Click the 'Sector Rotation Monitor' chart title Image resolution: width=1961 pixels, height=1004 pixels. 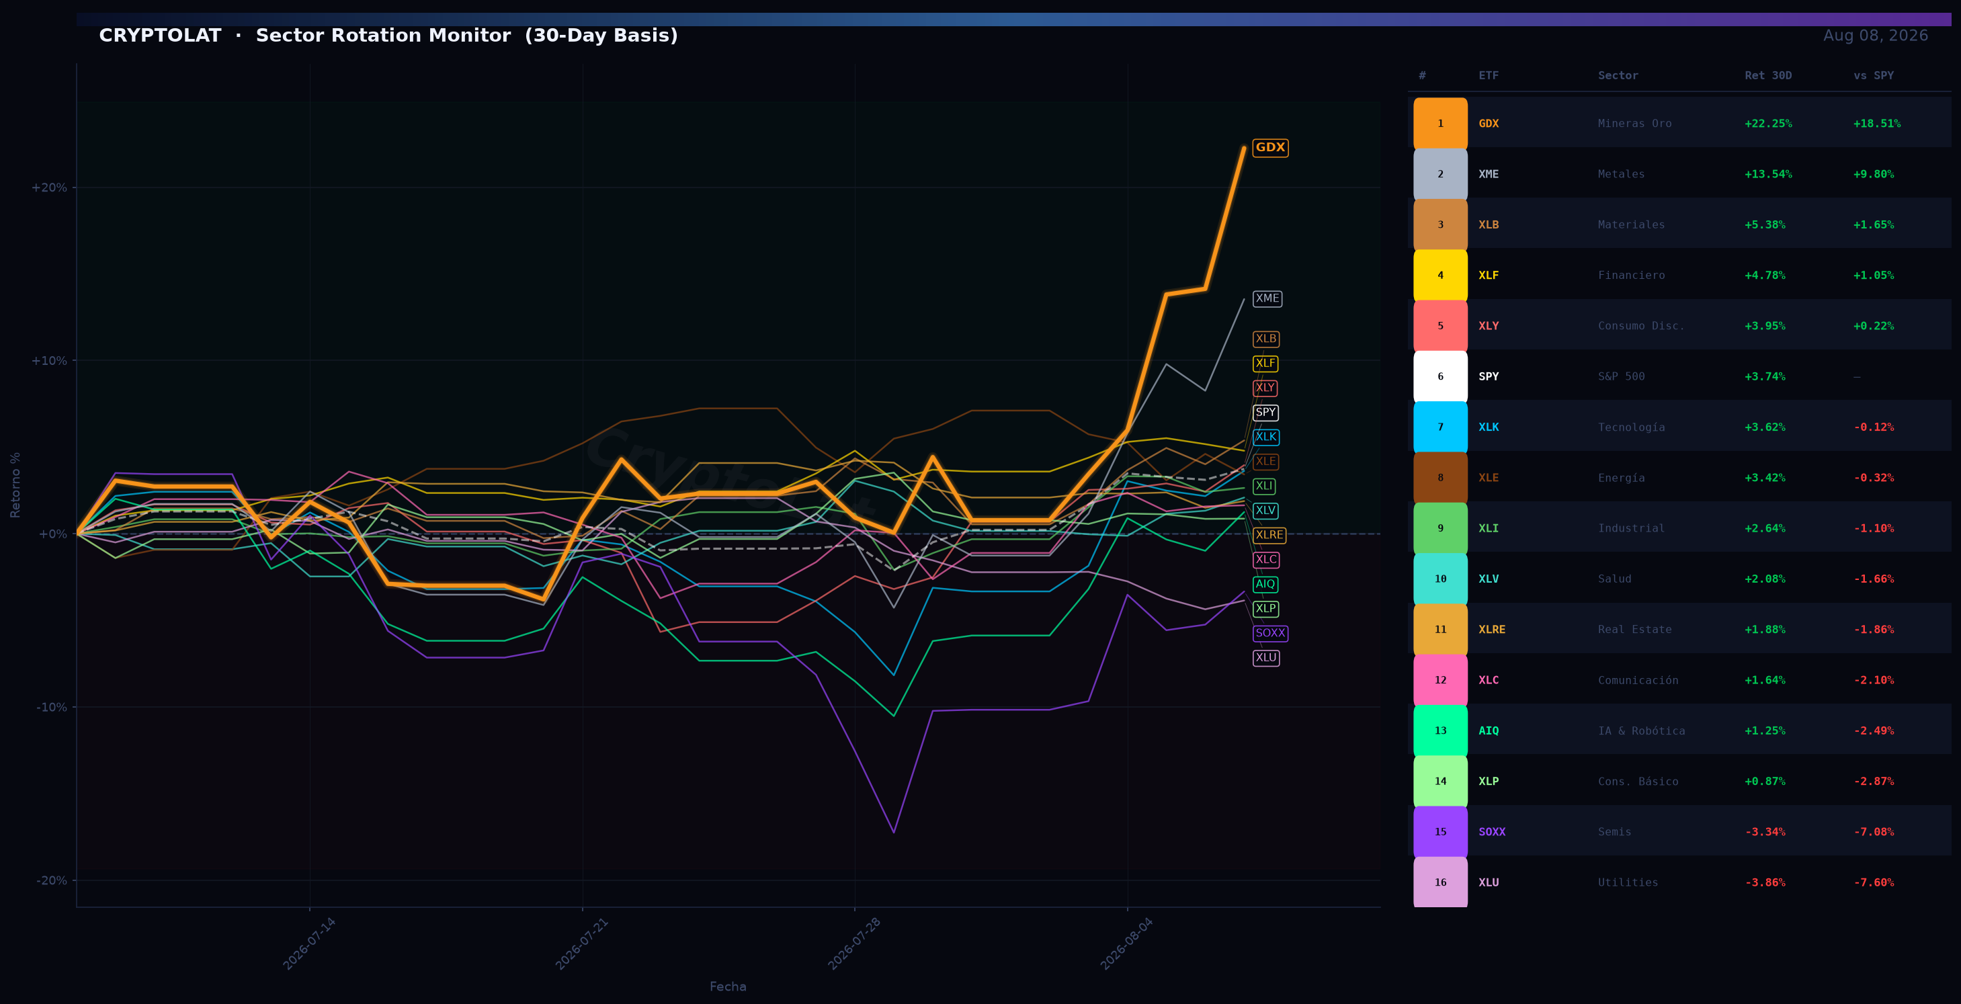[383, 36]
